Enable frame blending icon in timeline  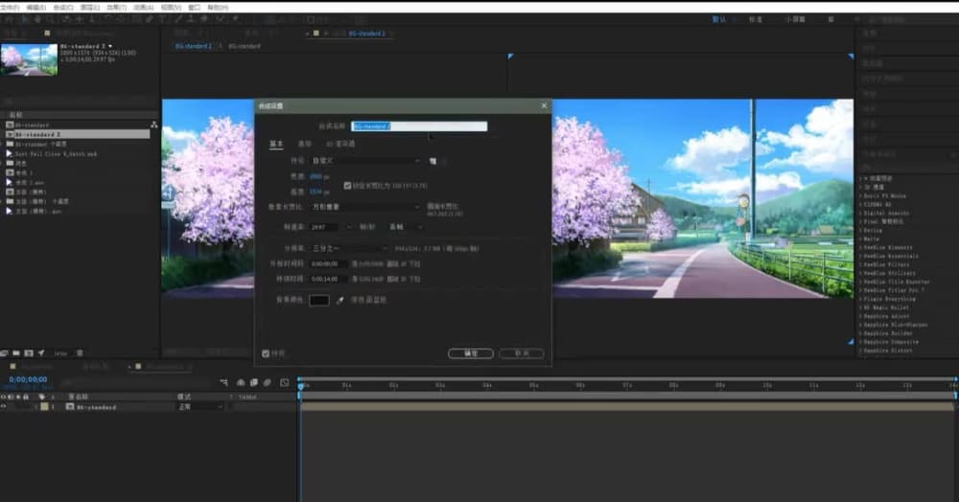[x=254, y=383]
